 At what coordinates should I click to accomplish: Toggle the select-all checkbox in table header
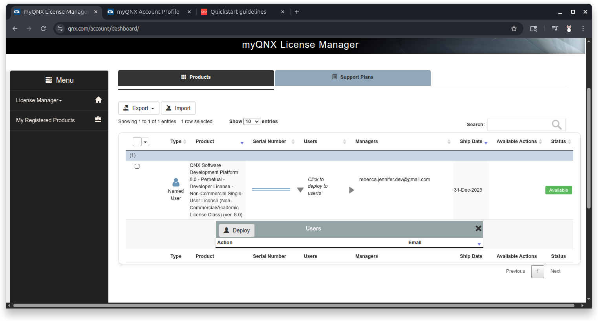(137, 142)
